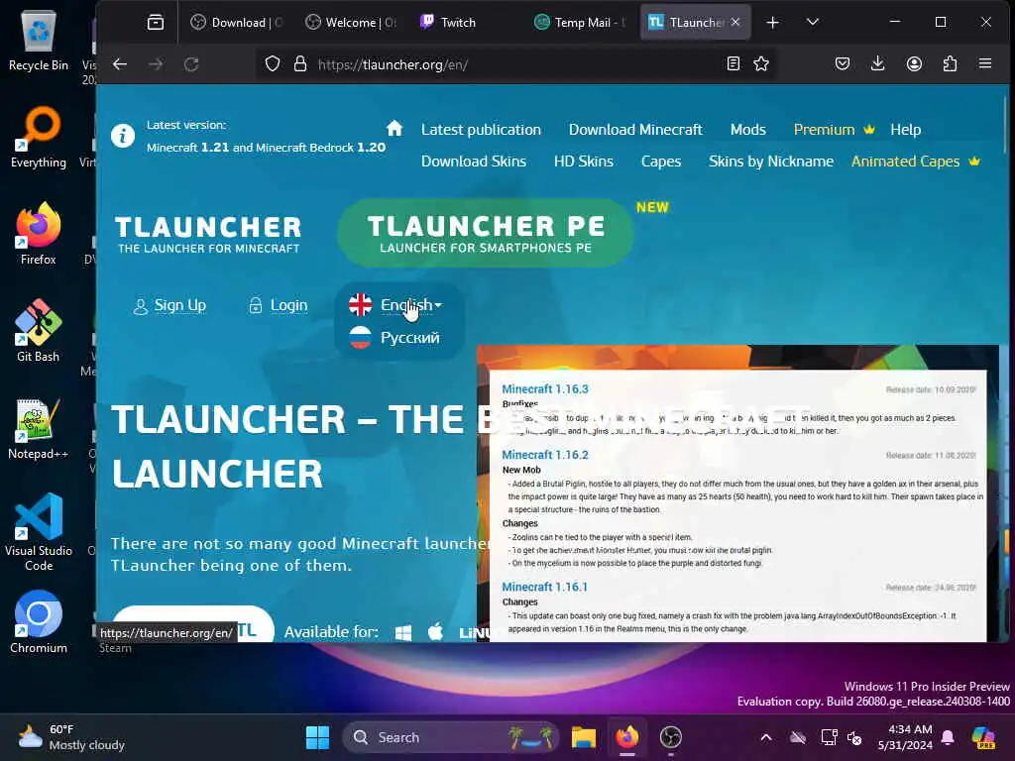Screen dimensions: 1015x761
Task: Open Recycle Bin desktop icon
Action: coord(39,40)
